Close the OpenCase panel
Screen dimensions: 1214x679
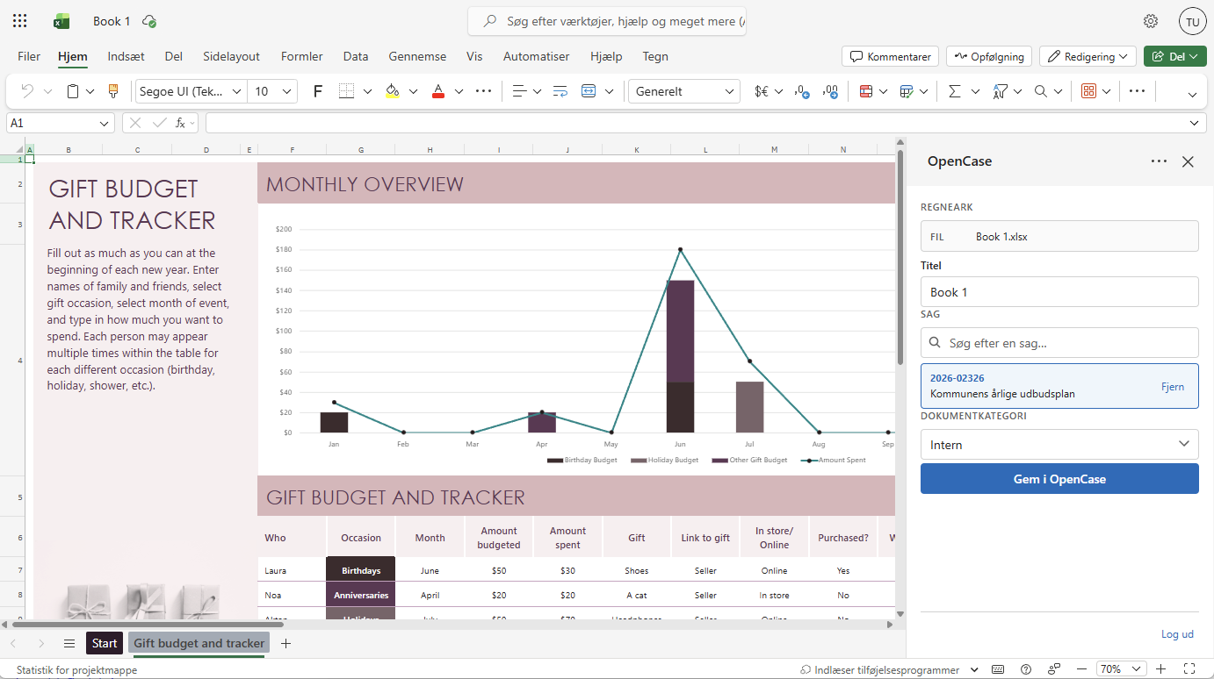coord(1188,161)
